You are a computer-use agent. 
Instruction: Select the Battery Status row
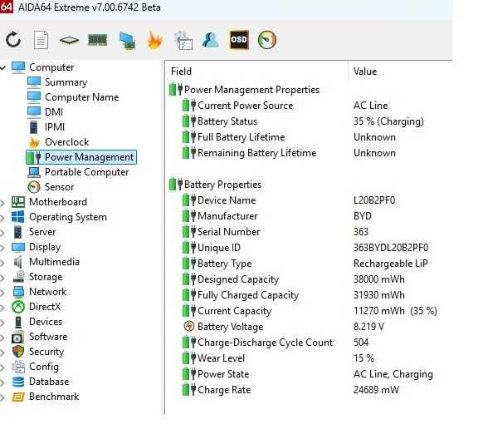tap(303, 121)
